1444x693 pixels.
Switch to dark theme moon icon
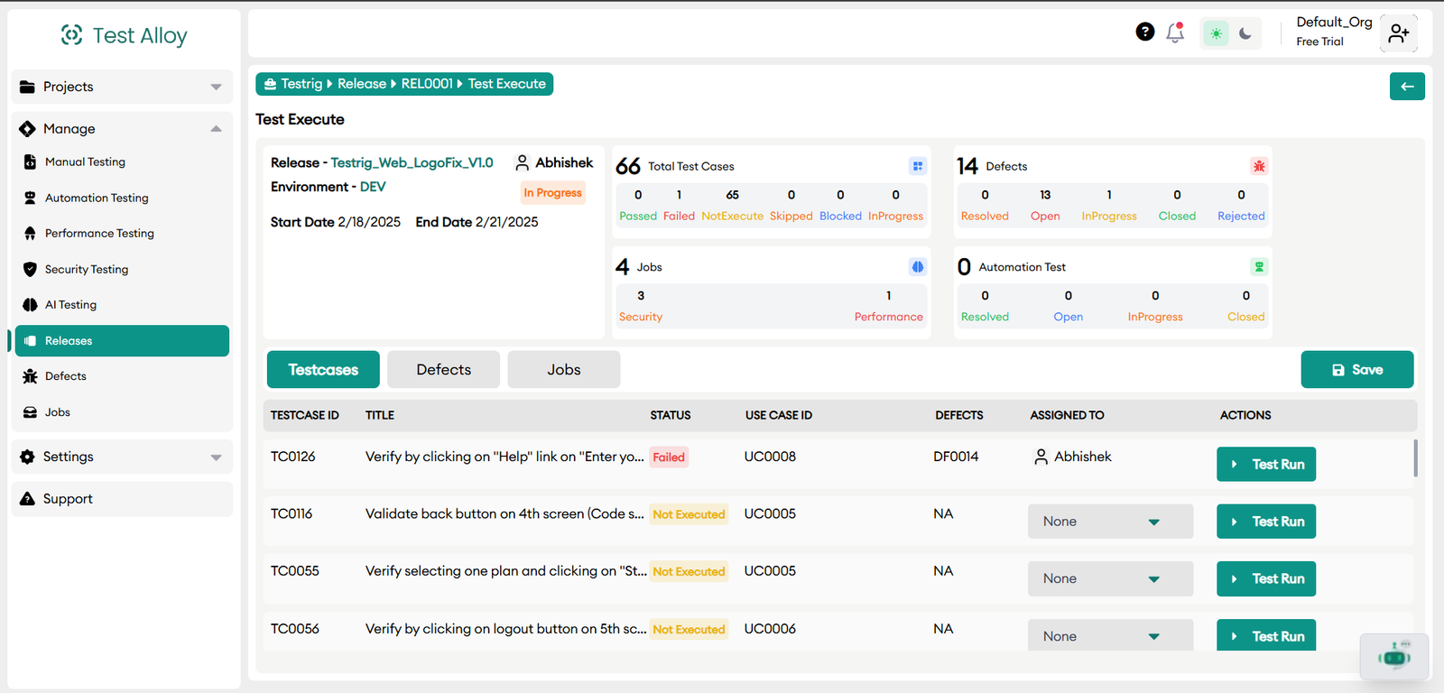pyautogui.click(x=1245, y=34)
